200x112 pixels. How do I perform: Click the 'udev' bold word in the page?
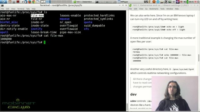pos(133,101)
